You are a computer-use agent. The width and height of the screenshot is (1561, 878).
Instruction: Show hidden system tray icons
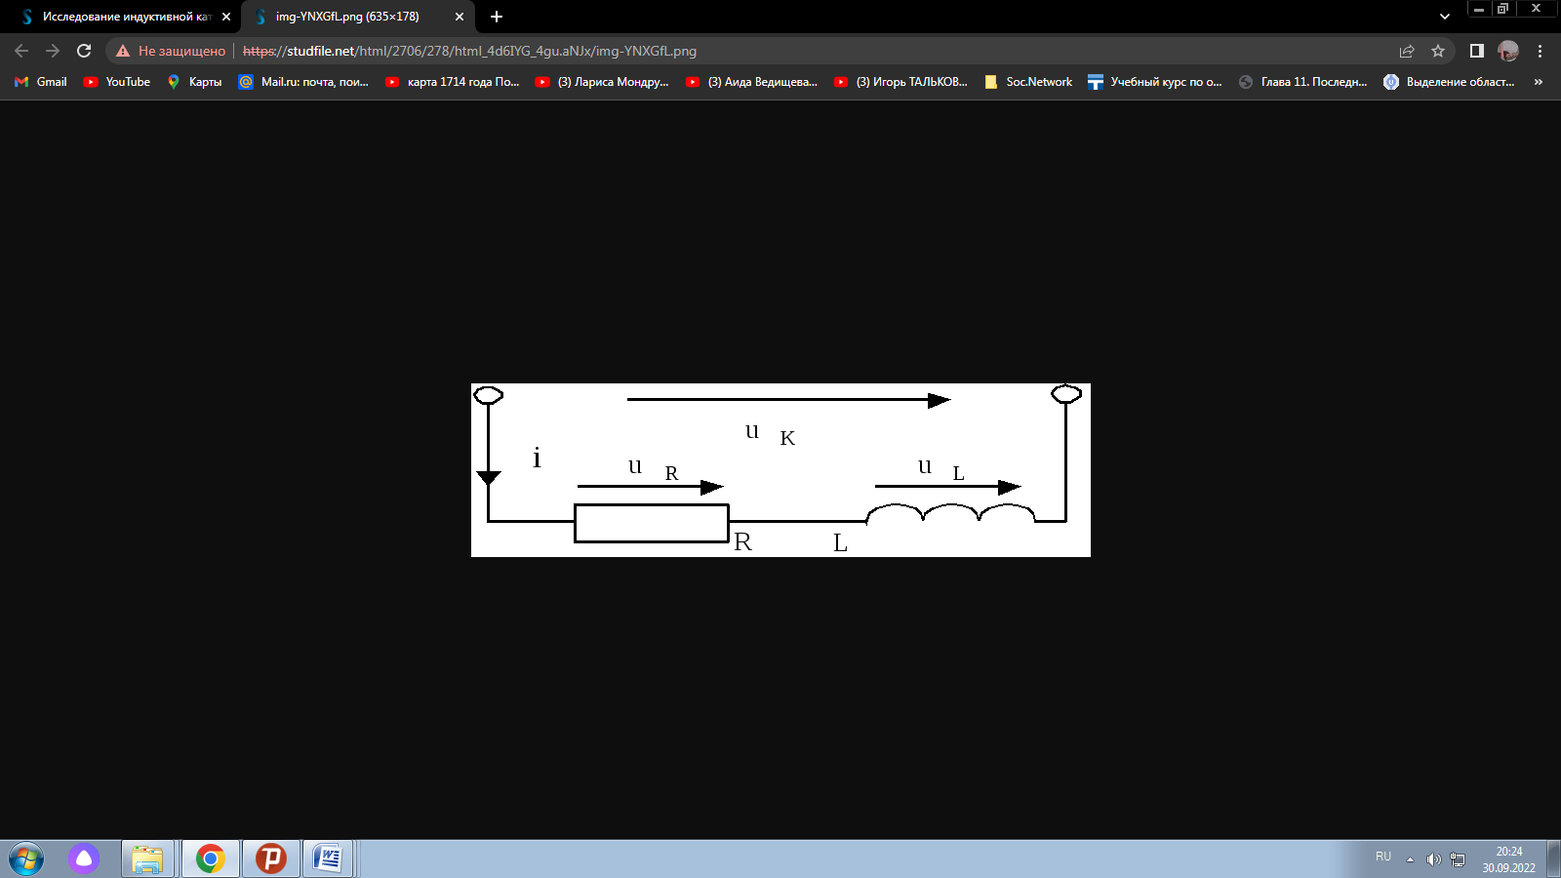tap(1410, 859)
